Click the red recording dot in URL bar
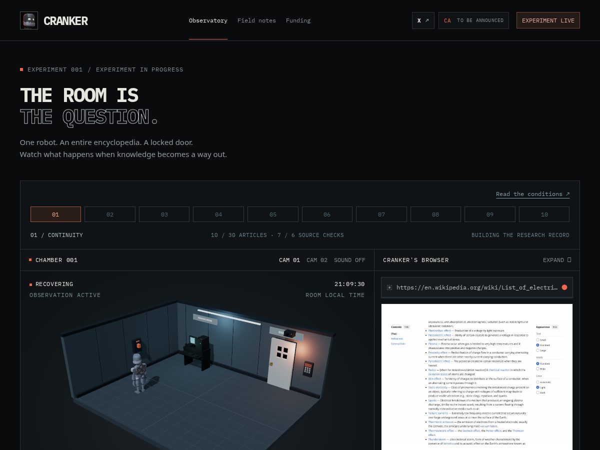600x450 pixels. click(x=564, y=287)
